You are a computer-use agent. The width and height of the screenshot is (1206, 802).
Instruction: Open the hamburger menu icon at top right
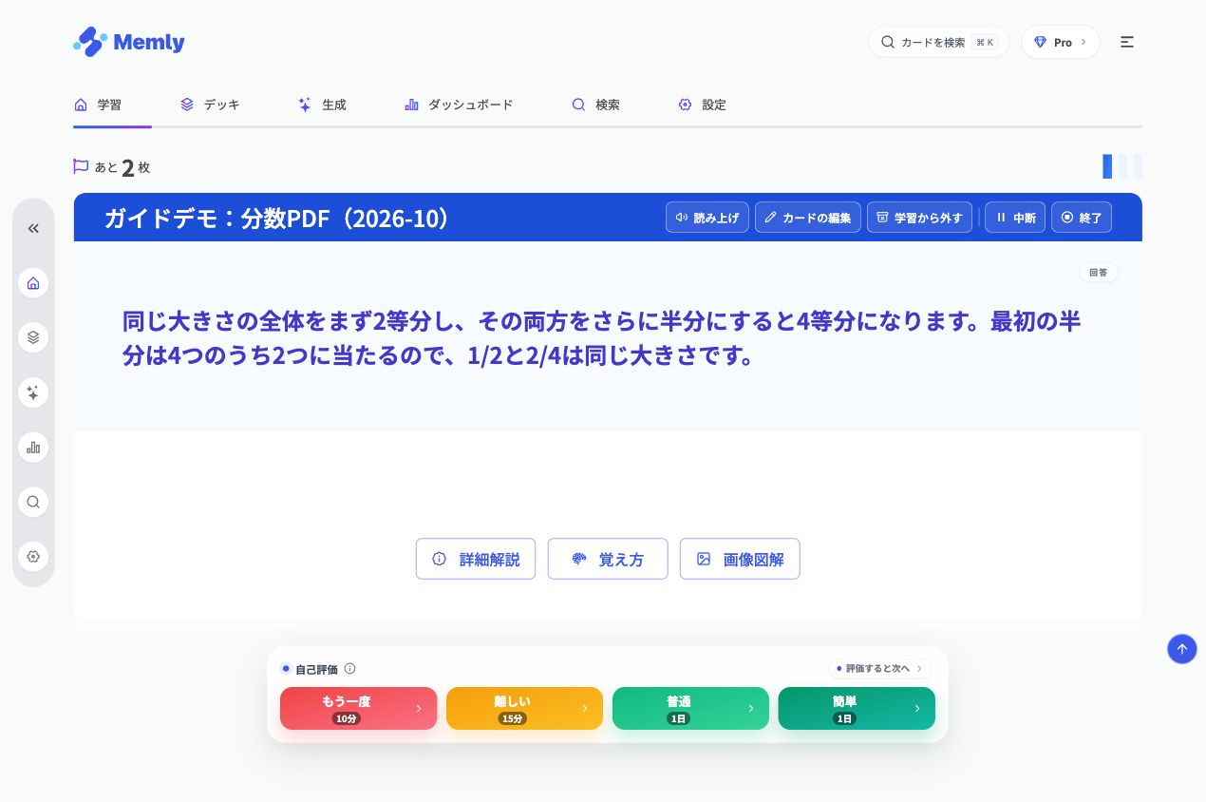click(1126, 42)
